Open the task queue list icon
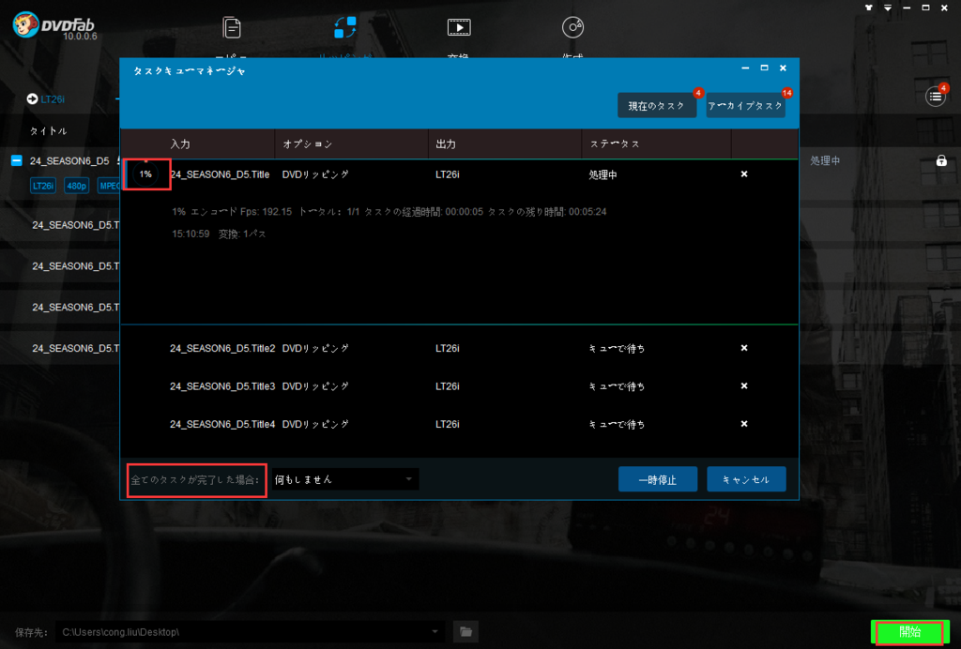This screenshot has width=961, height=649. (x=936, y=96)
